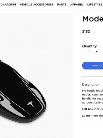Open the CHARGING menu item
This screenshot has width=103, height=138.
[x=8, y=4]
